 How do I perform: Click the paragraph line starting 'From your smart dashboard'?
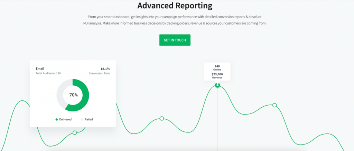point(175,17)
